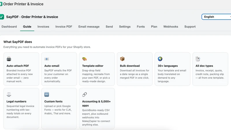Screen dimensions: 231x130
Task: Click the 30+ languages card title
Action: pyautogui.click(x=168, y=66)
